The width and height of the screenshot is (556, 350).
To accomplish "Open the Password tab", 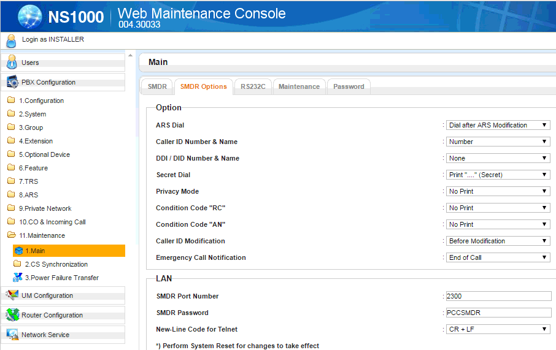I will 349,86.
